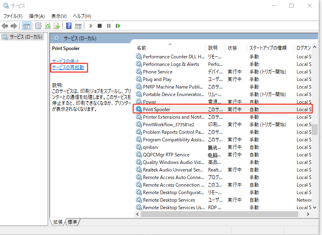This screenshot has width=322, height=235.
Task: Click the vertical scrollbar thumb
Action: (314, 129)
